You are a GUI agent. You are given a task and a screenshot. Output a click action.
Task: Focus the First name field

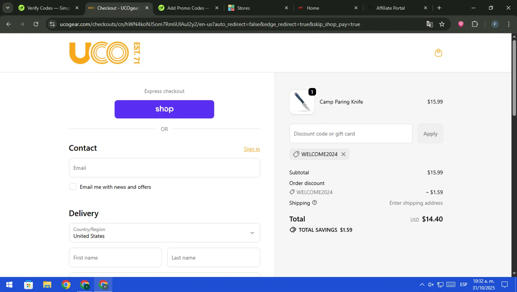point(115,258)
